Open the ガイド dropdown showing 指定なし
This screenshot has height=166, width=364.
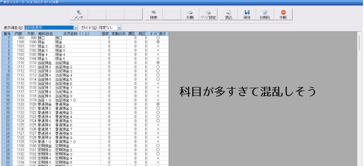pyautogui.click(x=119, y=28)
